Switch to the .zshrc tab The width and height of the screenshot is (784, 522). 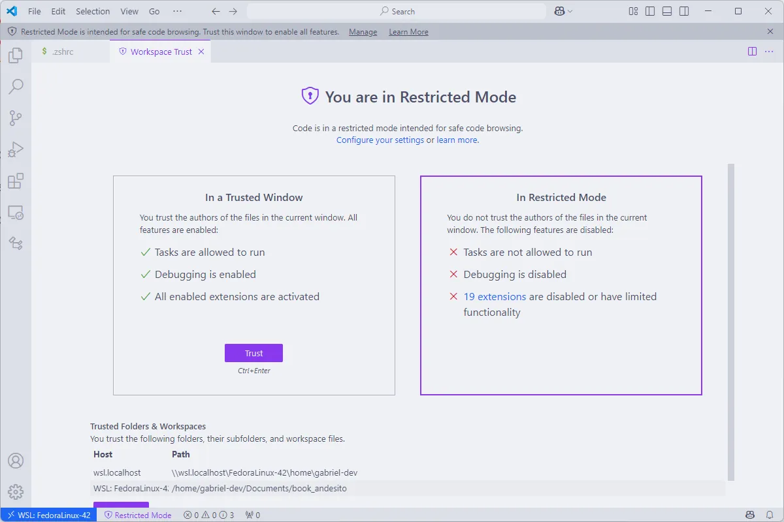[71, 52]
